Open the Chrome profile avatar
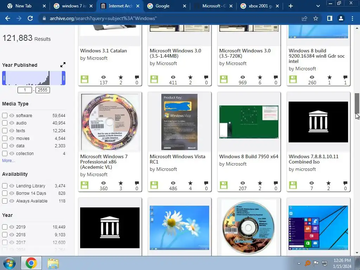 pyautogui.click(x=341, y=18)
